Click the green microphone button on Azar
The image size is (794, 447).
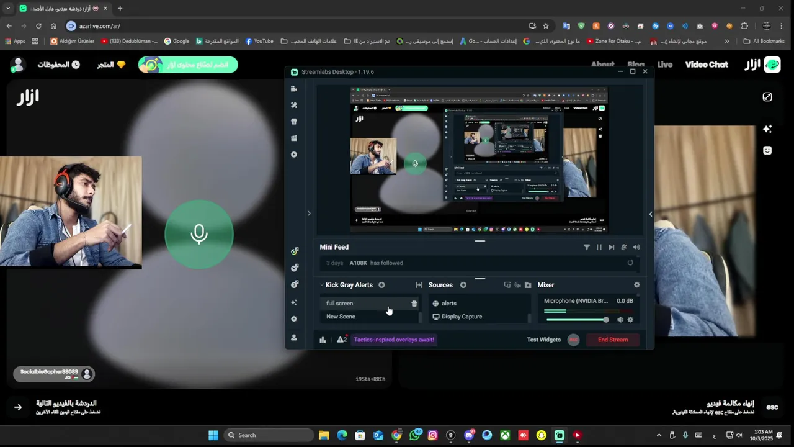click(x=199, y=234)
